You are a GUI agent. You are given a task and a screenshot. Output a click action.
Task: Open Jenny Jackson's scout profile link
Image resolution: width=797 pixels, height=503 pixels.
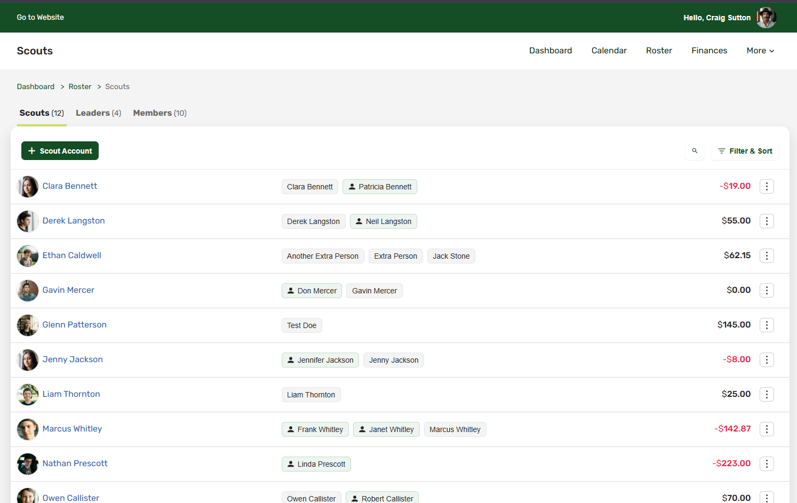[73, 360]
